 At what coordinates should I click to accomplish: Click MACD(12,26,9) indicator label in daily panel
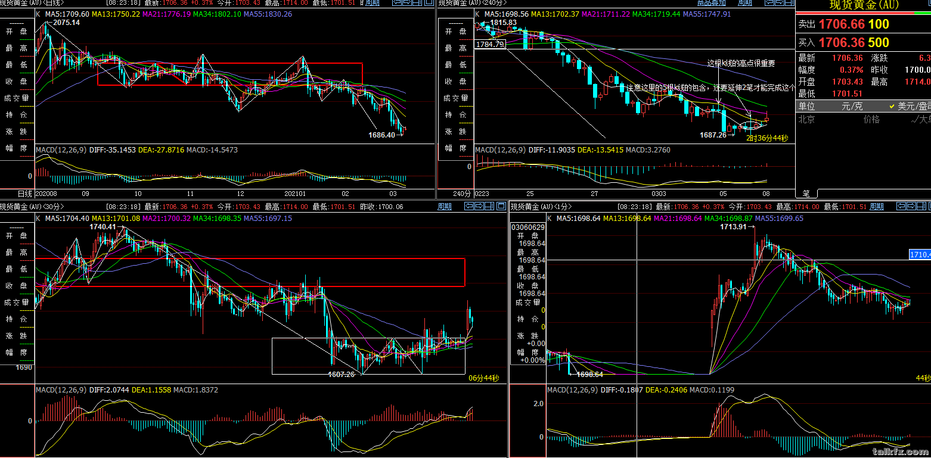point(61,150)
